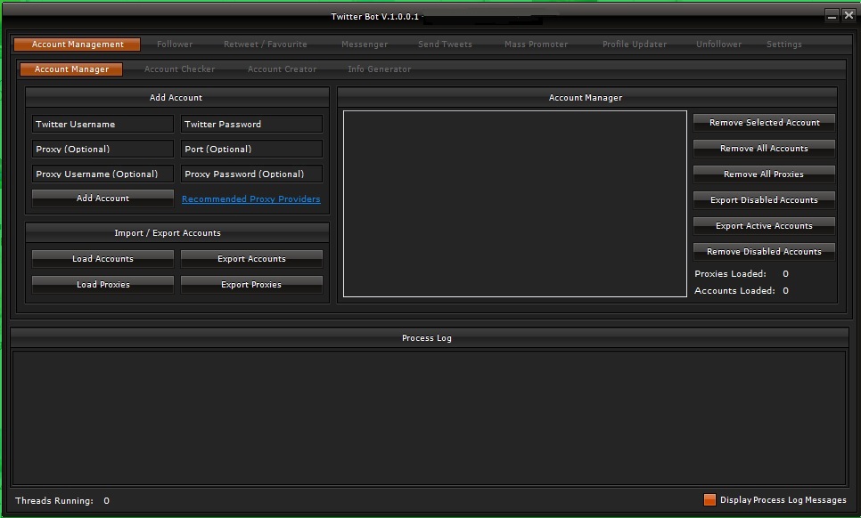Click the Export Accounts button
Image resolution: width=861 pixels, height=518 pixels.
click(251, 259)
